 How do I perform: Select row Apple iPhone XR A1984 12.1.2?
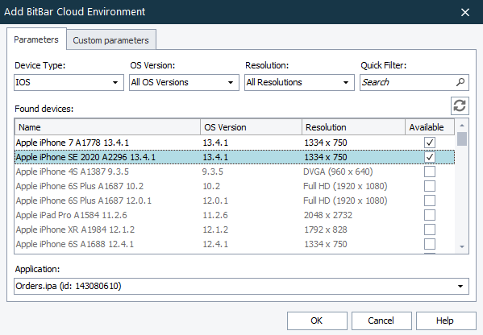click(235, 230)
